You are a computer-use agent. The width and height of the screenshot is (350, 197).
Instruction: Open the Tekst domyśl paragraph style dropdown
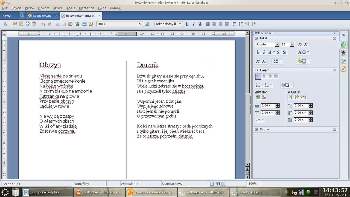tap(180, 24)
